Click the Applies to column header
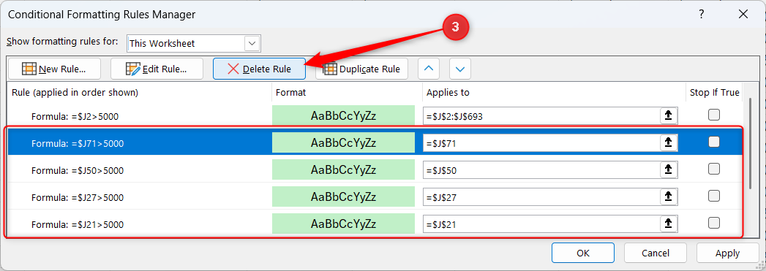 click(554, 93)
